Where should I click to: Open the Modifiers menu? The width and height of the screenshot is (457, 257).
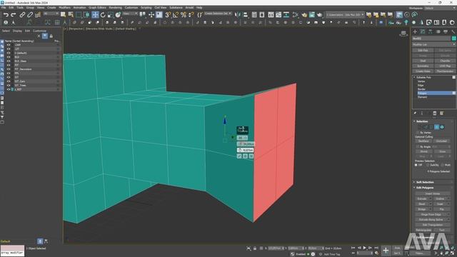(64, 8)
